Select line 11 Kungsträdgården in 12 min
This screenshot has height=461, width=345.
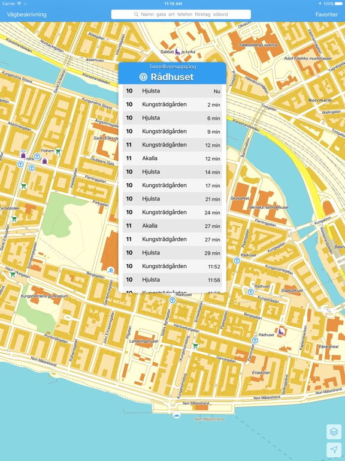pyautogui.click(x=172, y=145)
